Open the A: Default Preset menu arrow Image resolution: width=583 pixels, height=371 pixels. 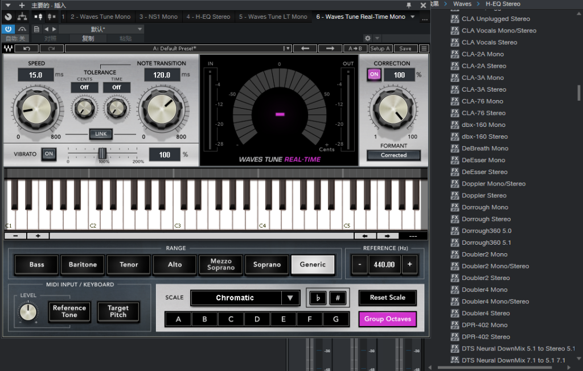click(x=286, y=48)
